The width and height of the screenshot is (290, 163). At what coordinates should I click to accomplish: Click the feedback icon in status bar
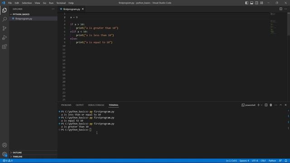point(280,161)
